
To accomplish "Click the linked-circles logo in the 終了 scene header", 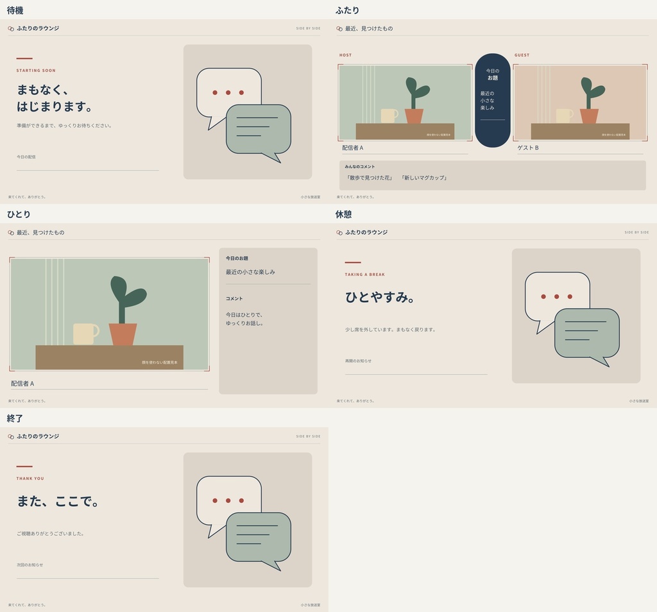I will 11,436.
